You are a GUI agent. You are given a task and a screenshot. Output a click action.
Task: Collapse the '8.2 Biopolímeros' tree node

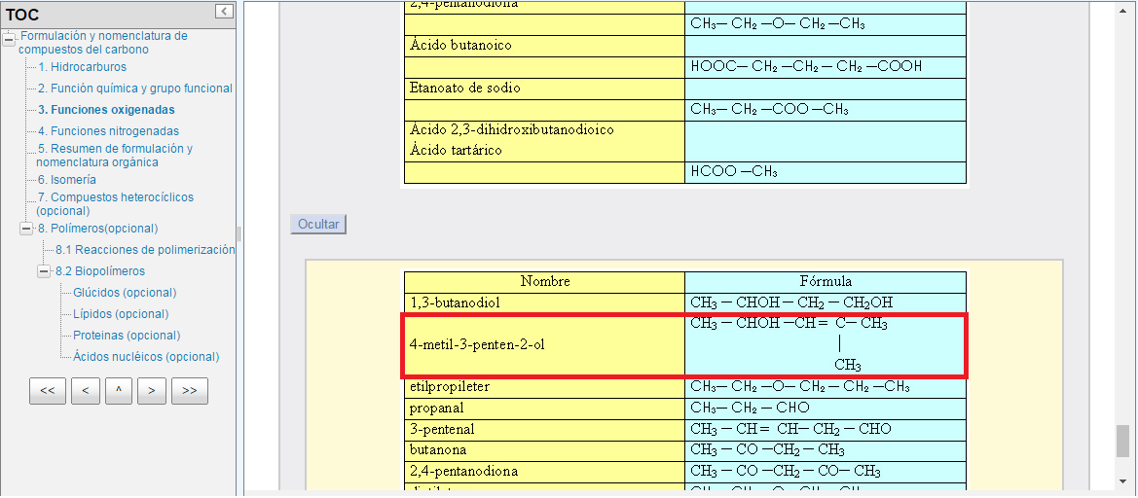coord(44,271)
